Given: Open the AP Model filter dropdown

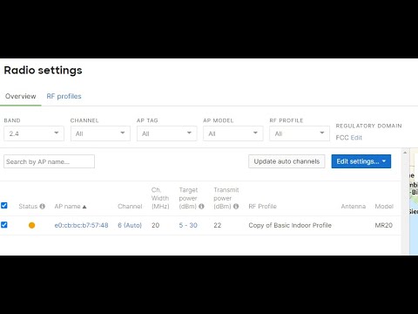Looking at the screenshot, I should (233, 133).
